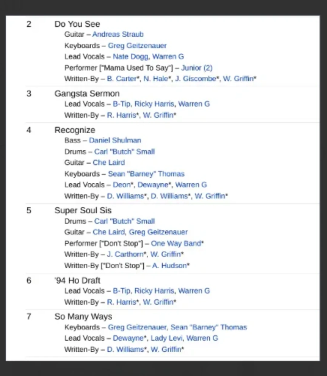327x376 pixels.
Task: Open Nate Dogg lead vocals link
Action: point(130,57)
